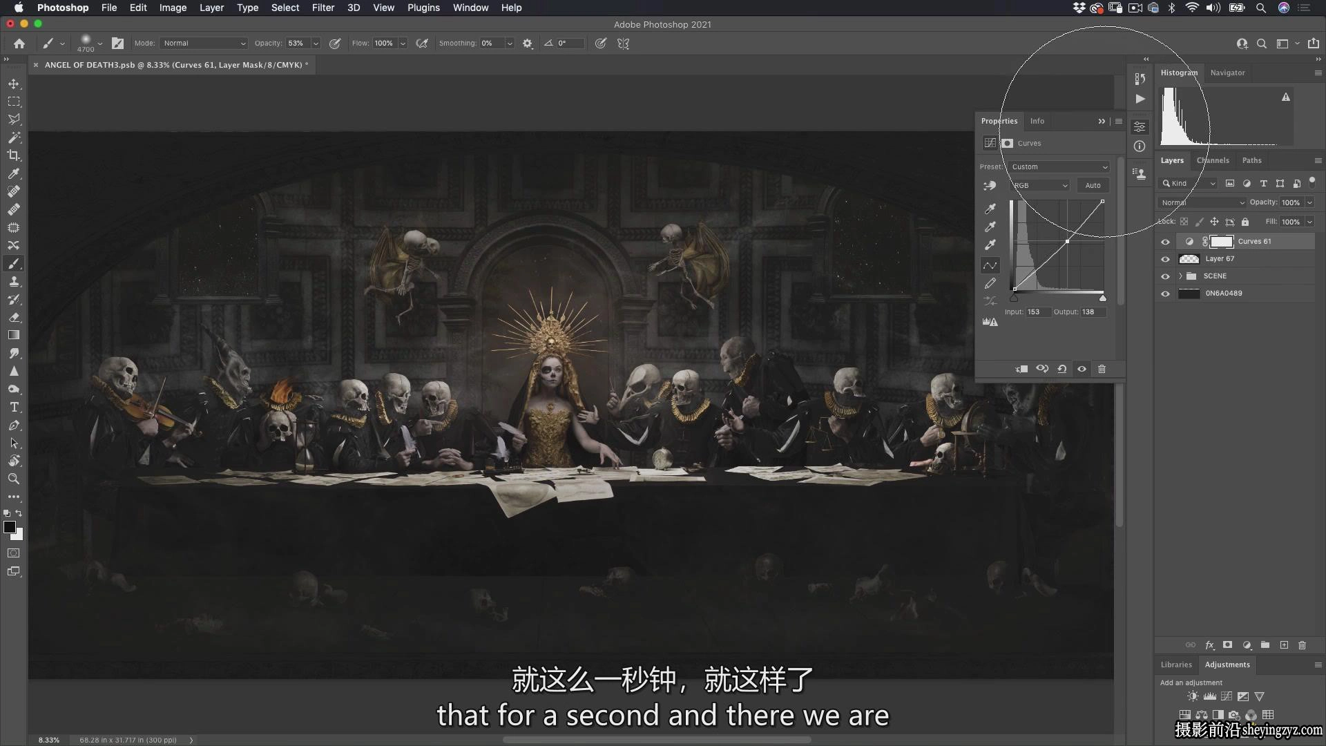Open the Libraries tab
Viewport: 1326px width, 746px height.
[1176, 664]
